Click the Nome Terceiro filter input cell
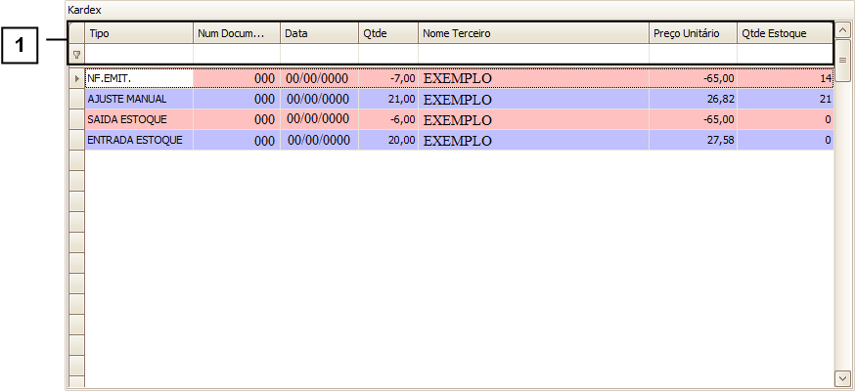The width and height of the screenshot is (856, 392). [x=533, y=55]
